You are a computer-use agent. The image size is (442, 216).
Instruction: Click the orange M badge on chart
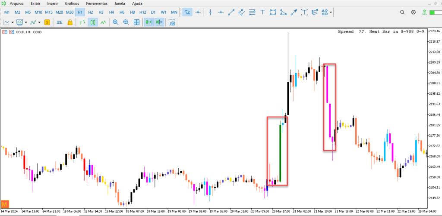[x=6, y=204]
